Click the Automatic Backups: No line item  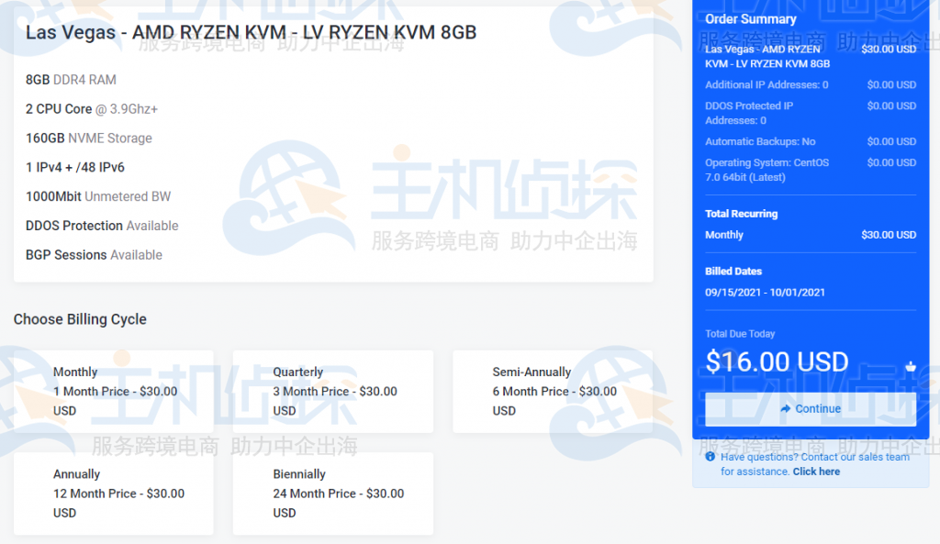(762, 141)
